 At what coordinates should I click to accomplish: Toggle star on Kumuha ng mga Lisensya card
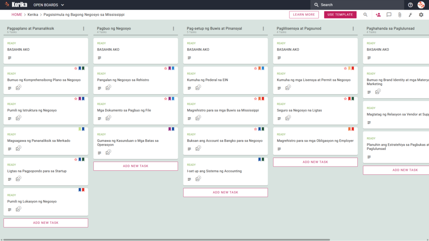pos(345,68)
